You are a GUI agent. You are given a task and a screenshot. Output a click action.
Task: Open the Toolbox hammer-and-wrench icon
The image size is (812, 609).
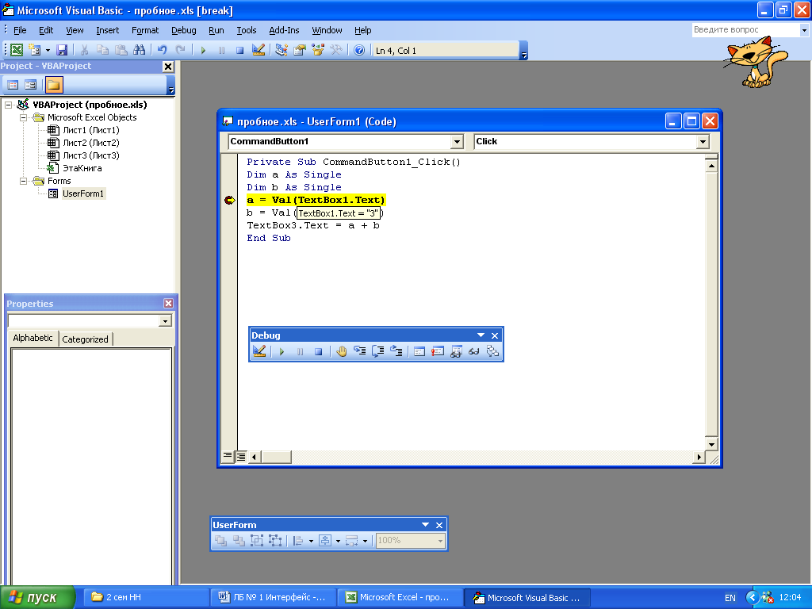[x=335, y=50]
